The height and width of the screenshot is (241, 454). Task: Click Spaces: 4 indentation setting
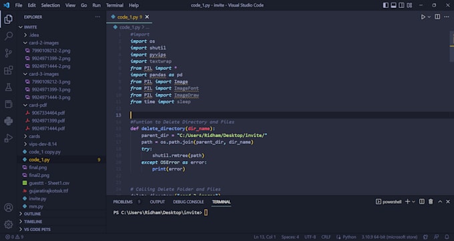pyautogui.click(x=290, y=237)
